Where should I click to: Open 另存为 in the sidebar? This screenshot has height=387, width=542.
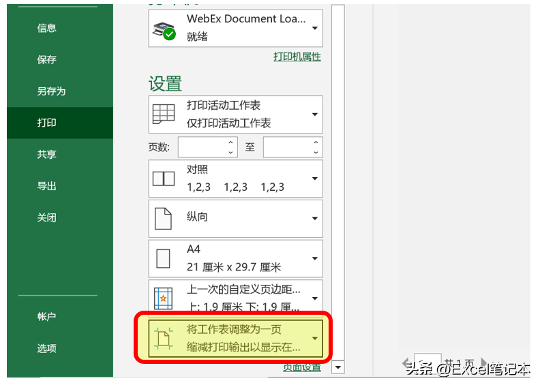(51, 91)
